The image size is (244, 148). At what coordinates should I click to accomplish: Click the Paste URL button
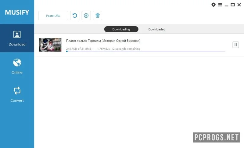(x=53, y=16)
